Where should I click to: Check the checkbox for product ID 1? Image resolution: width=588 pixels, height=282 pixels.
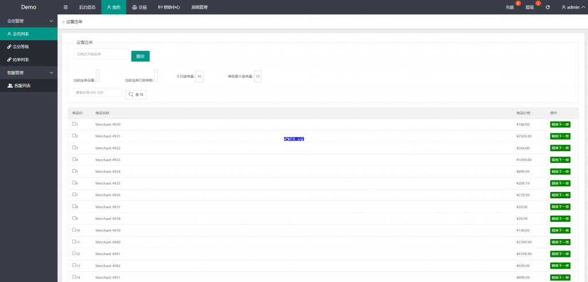pos(74,124)
